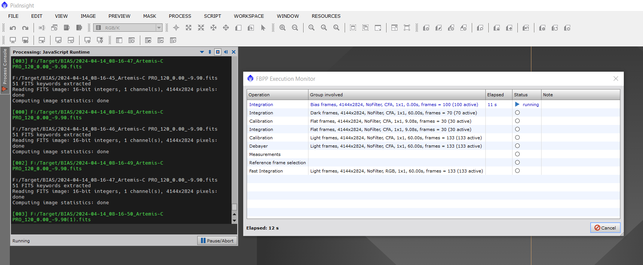Screen dimensions: 643x265
Task: Click the Group involved column header
Action: [397, 95]
